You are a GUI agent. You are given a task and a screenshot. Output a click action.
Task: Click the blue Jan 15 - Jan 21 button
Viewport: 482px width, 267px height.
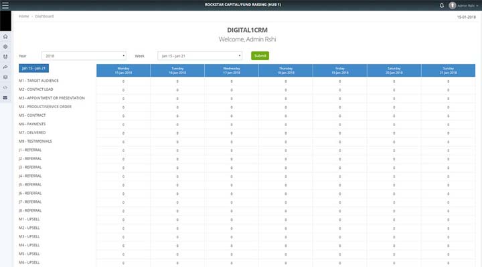coord(34,68)
